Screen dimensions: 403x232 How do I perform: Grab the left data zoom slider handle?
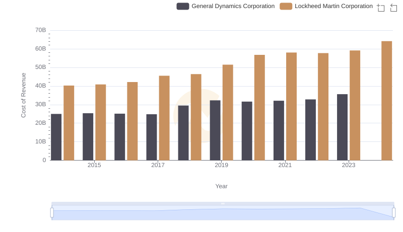pos(52,213)
